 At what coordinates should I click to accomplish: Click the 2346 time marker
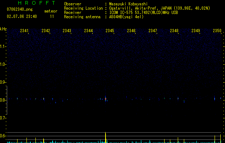[131, 31]
